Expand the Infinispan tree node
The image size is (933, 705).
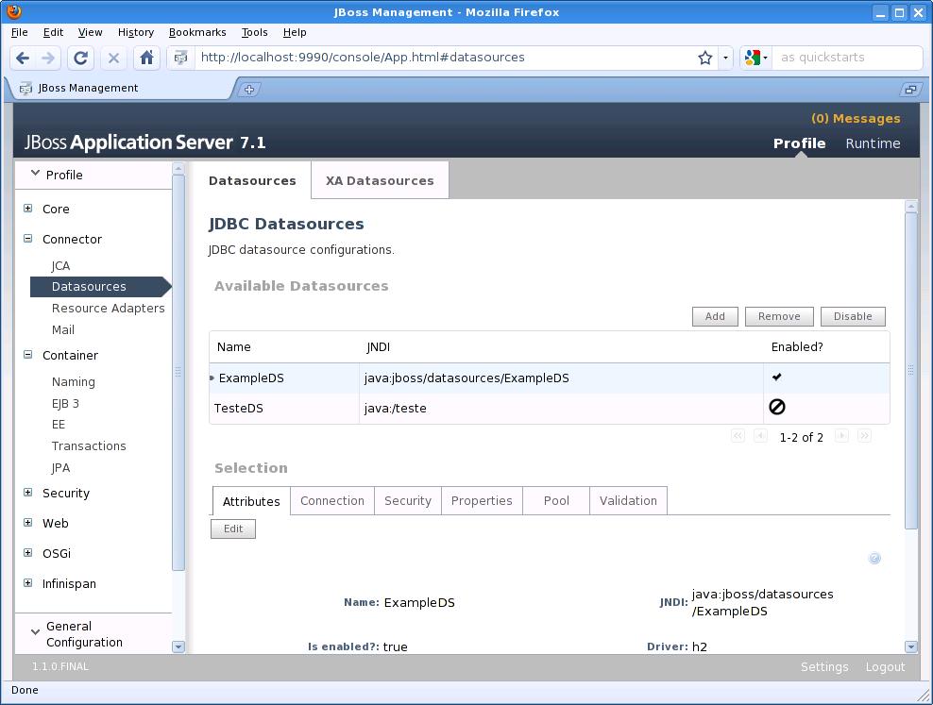click(28, 583)
